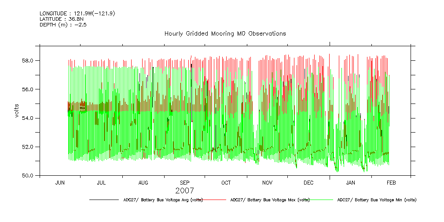Select the DEC month label
The width and height of the screenshot is (444, 222).
pyautogui.click(x=308, y=183)
